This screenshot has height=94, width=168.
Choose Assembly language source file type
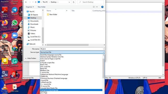[51, 55]
